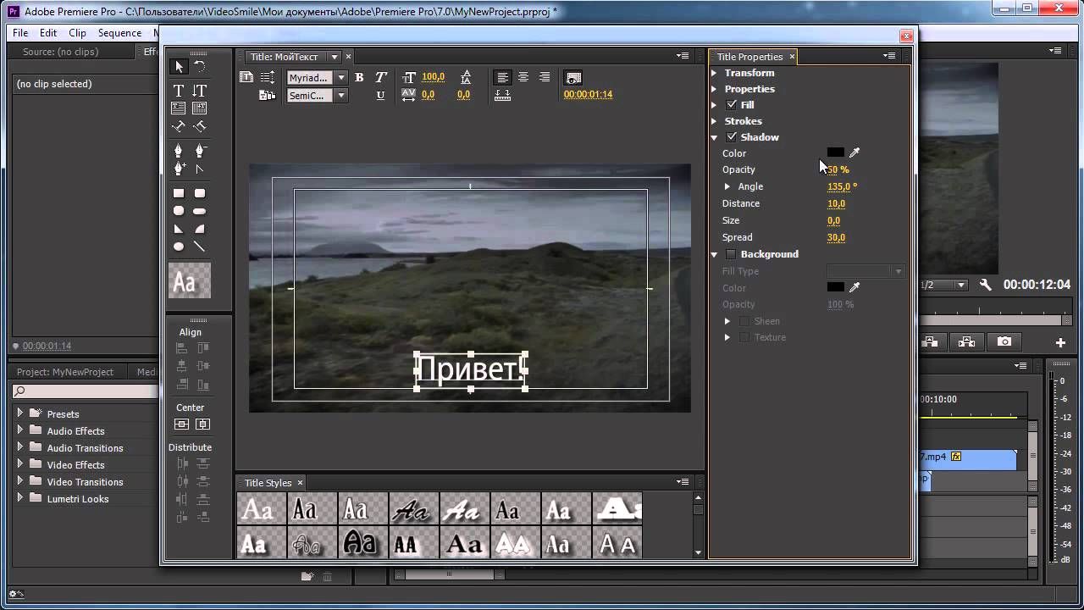This screenshot has height=610, width=1084.
Task: Pick shadow color with eyedropper
Action: pyautogui.click(x=854, y=152)
